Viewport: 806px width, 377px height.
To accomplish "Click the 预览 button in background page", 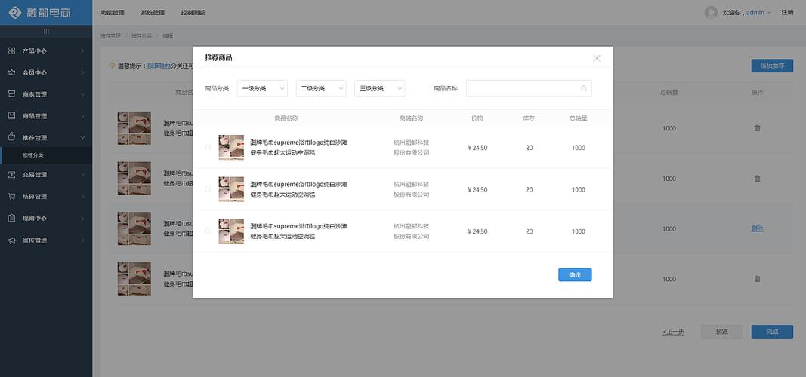I will tap(721, 332).
